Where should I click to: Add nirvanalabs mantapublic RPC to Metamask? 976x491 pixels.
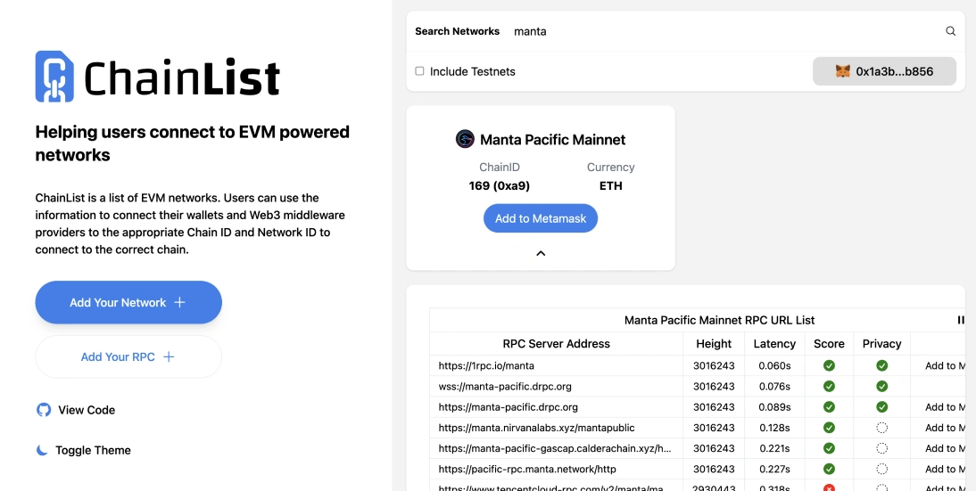point(945,428)
